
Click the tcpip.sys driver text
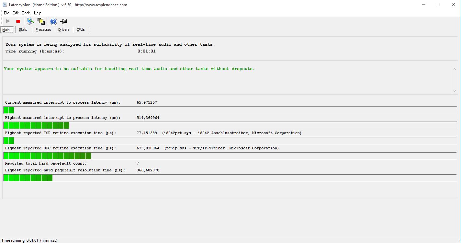tap(221, 148)
